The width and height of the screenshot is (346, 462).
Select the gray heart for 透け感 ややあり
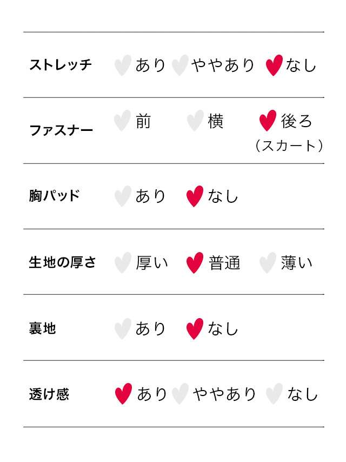pos(180,394)
